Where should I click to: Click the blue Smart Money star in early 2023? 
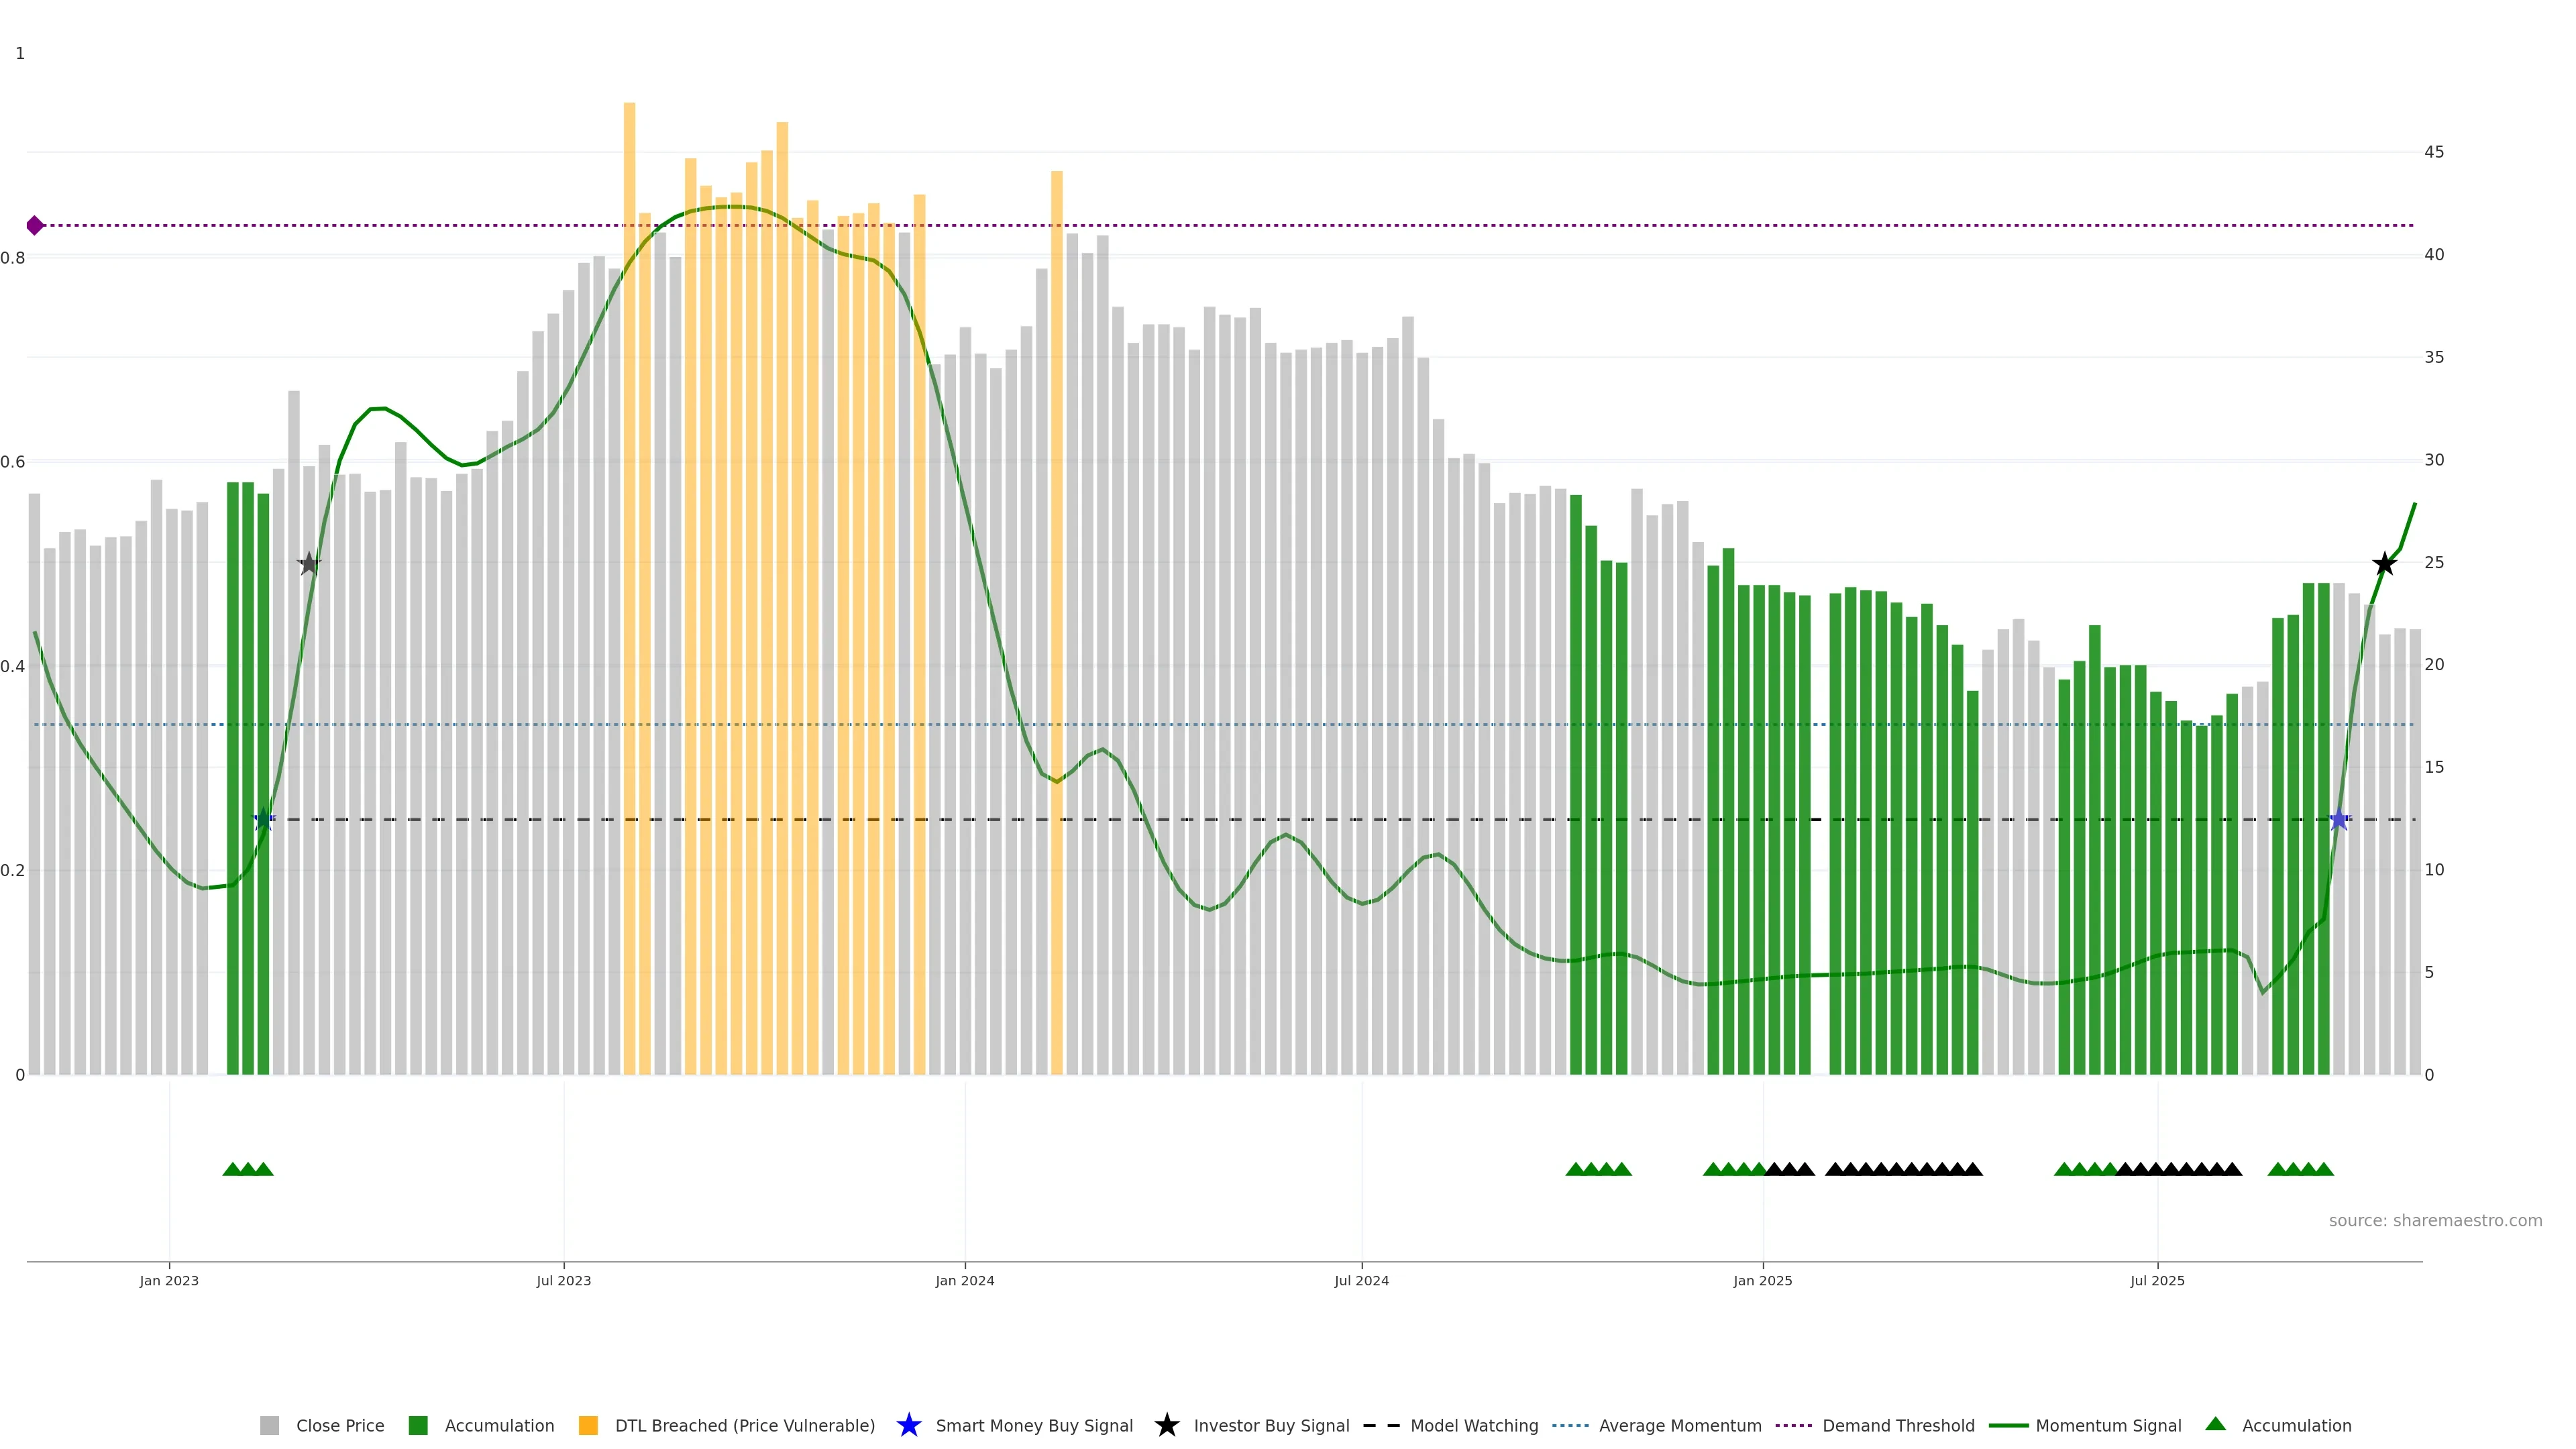[x=263, y=820]
